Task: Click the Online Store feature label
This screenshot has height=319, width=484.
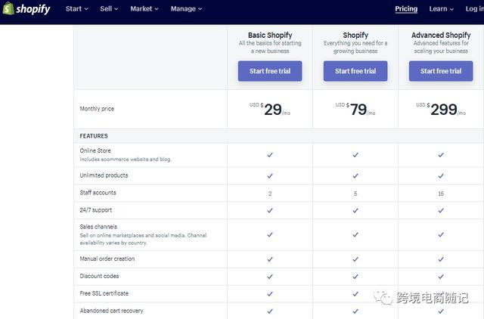Action: (x=95, y=150)
